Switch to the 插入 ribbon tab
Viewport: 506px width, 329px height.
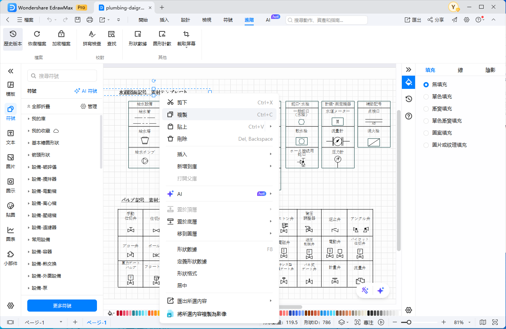pyautogui.click(x=164, y=20)
